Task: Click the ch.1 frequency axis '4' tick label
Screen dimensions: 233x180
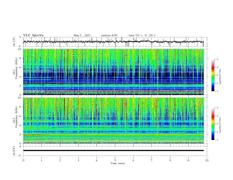Action: pos(21,77)
